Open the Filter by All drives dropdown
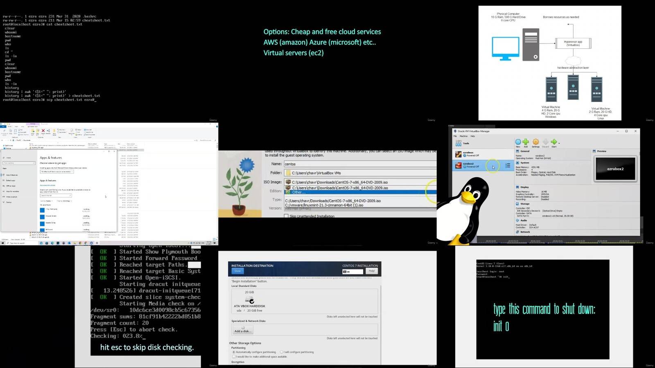This screenshot has width=655, height=368. click(x=64, y=201)
